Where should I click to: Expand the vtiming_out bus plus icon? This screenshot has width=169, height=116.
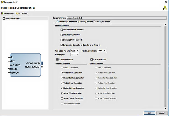click(x=39, y=63)
